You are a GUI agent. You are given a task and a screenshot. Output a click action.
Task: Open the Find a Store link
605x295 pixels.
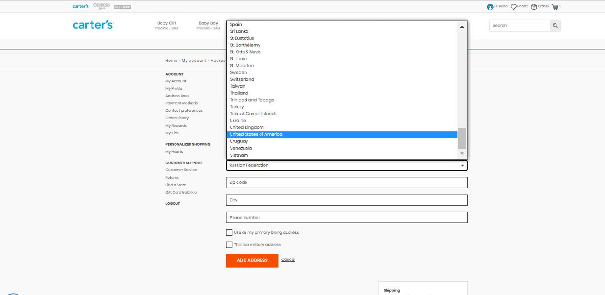[176, 185]
